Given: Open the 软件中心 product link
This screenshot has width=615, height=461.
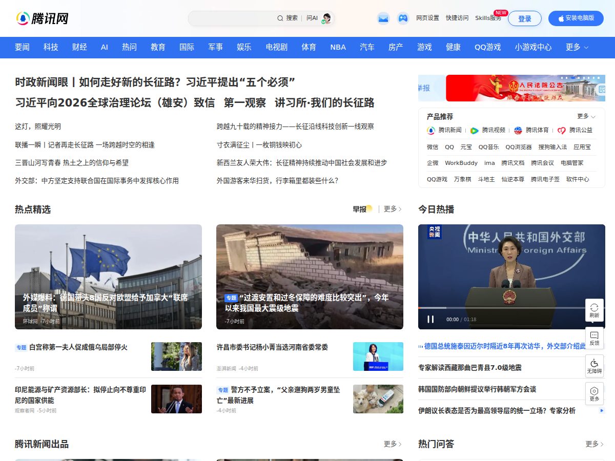Looking at the screenshot, I should pos(578,179).
